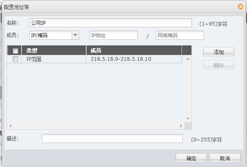The height and width of the screenshot is (167, 247).
Task: Check the IP范围 row checkbox
Action: click(x=15, y=59)
